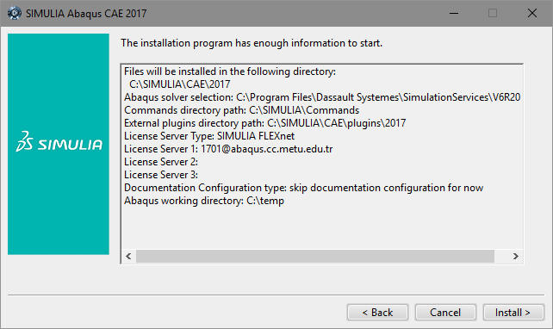Go back with the Back button
The image size is (553, 329).
[377, 313]
